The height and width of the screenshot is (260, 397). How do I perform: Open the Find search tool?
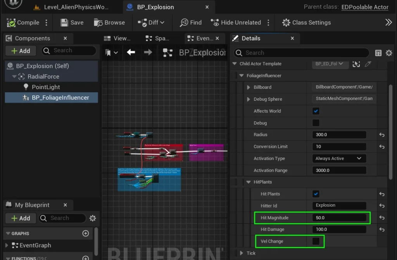point(191,22)
